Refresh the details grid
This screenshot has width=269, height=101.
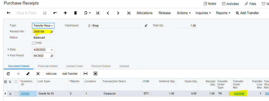click(8, 74)
